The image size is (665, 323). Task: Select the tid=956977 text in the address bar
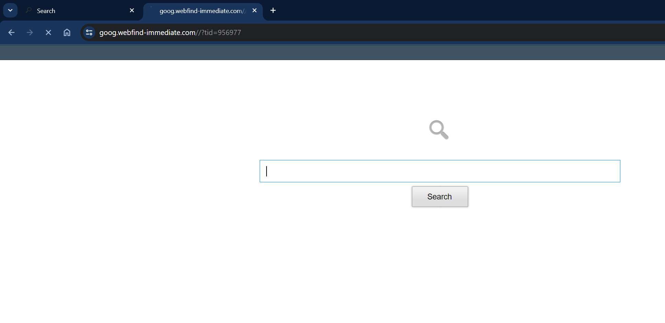223,32
